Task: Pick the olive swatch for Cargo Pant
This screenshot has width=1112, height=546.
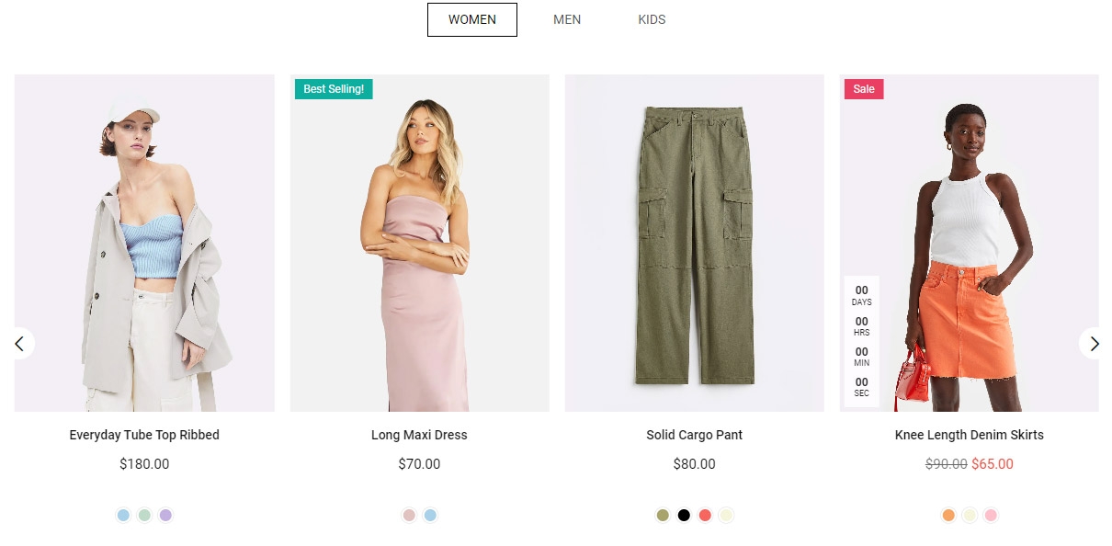Action: coord(663,516)
